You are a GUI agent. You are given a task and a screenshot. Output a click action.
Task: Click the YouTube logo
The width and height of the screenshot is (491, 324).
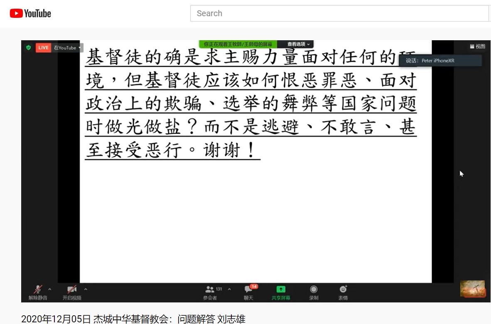click(x=30, y=13)
